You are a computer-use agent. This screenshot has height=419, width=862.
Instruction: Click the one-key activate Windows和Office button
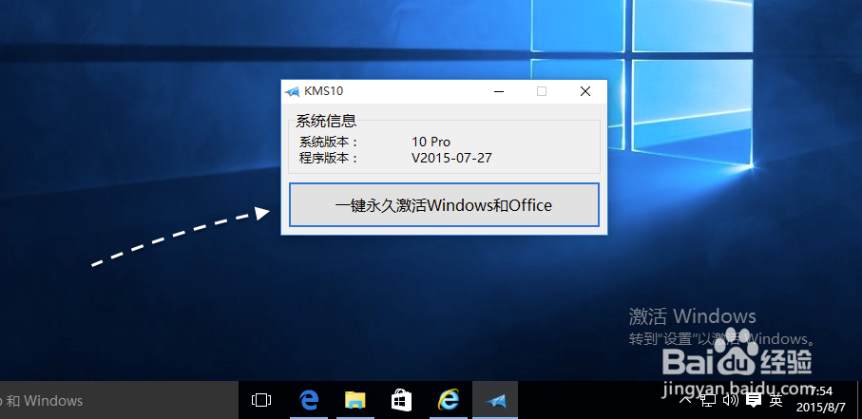tap(444, 205)
